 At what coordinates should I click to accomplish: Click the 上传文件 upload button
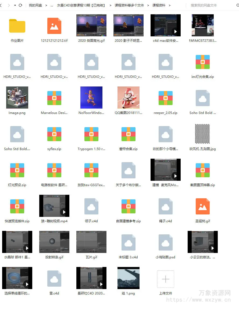coord(166,280)
